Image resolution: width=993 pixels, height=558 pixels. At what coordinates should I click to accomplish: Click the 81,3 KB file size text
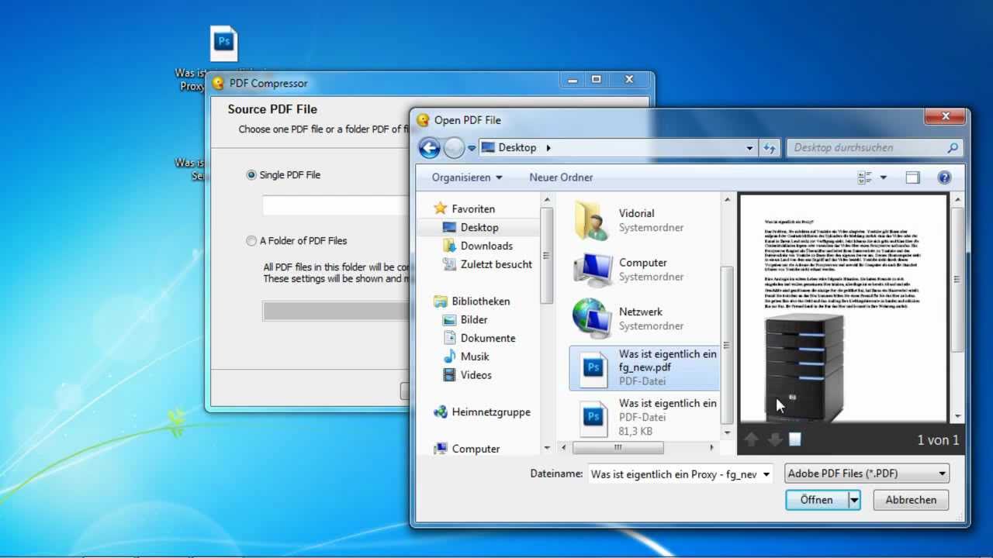(635, 431)
